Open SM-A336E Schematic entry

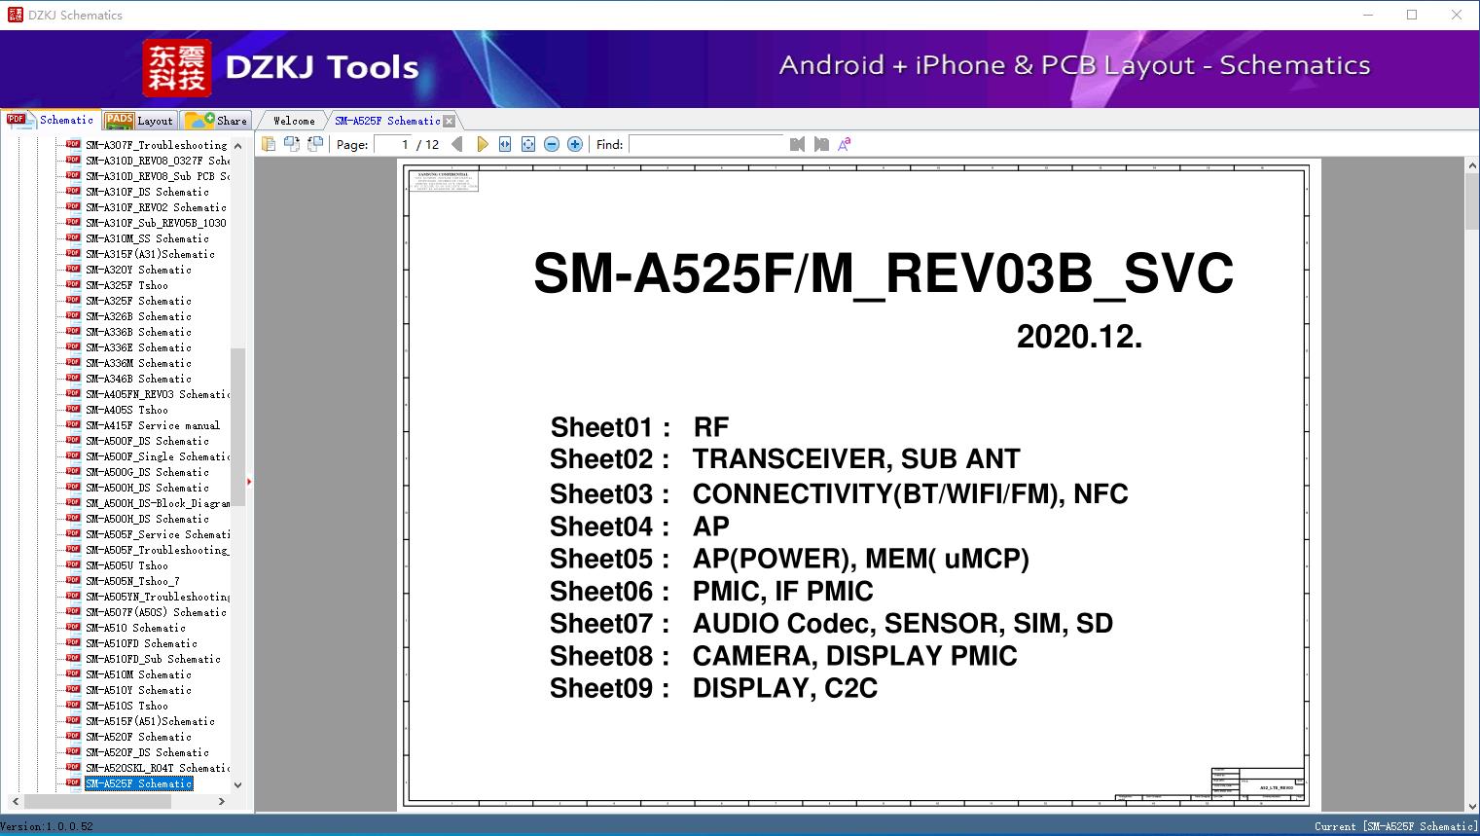coord(138,347)
